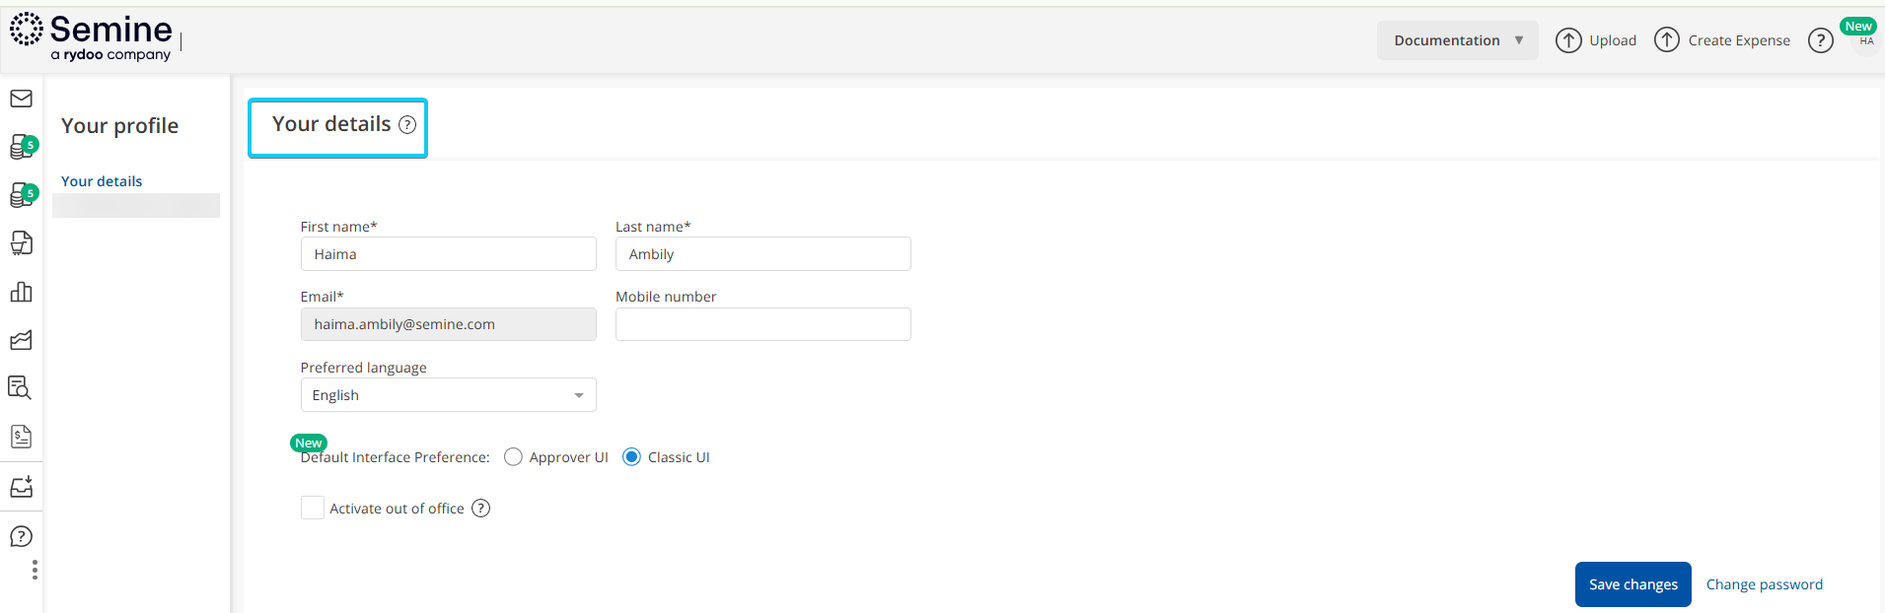The width and height of the screenshot is (1885, 613).
Task: Open the invoice dollar document icon
Action: pyautogui.click(x=21, y=436)
